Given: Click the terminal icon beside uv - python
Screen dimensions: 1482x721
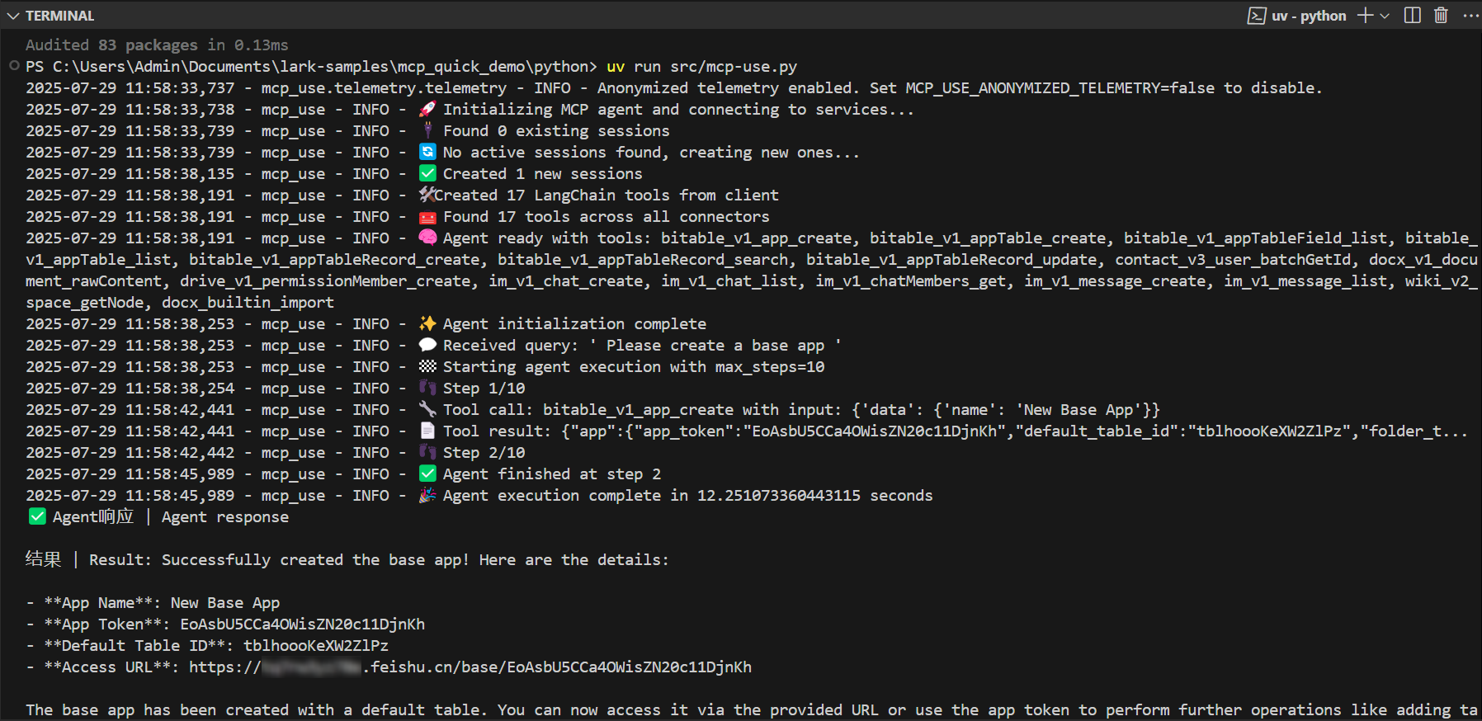Looking at the screenshot, I should tap(1256, 16).
